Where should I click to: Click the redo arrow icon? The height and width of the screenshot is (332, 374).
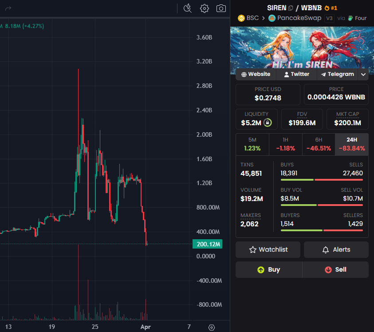point(8,8)
